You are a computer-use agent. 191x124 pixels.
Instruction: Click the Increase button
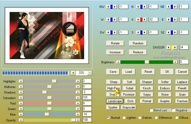[x=115, y=52]
